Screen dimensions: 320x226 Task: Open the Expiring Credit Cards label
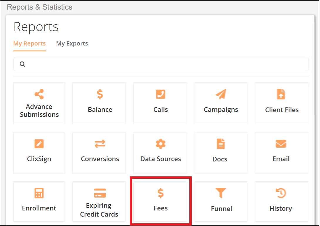click(99, 210)
